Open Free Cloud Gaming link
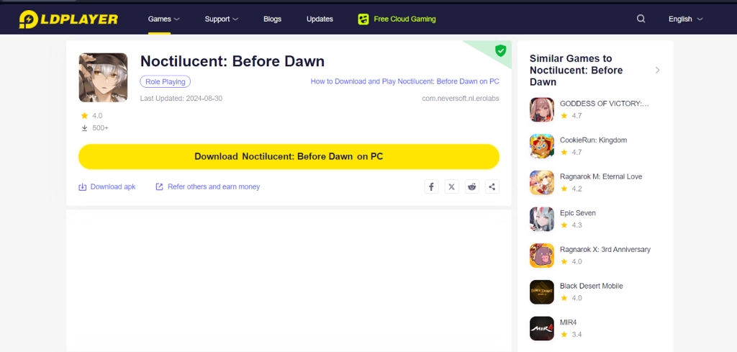Viewport: 737px width, 352px height. tap(404, 19)
